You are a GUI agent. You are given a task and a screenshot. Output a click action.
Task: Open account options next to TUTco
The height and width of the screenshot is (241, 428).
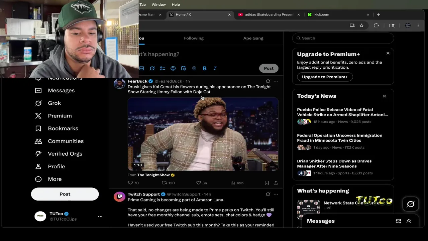coord(100,216)
